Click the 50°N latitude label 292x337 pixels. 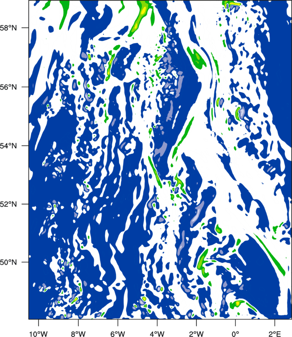click(9, 262)
